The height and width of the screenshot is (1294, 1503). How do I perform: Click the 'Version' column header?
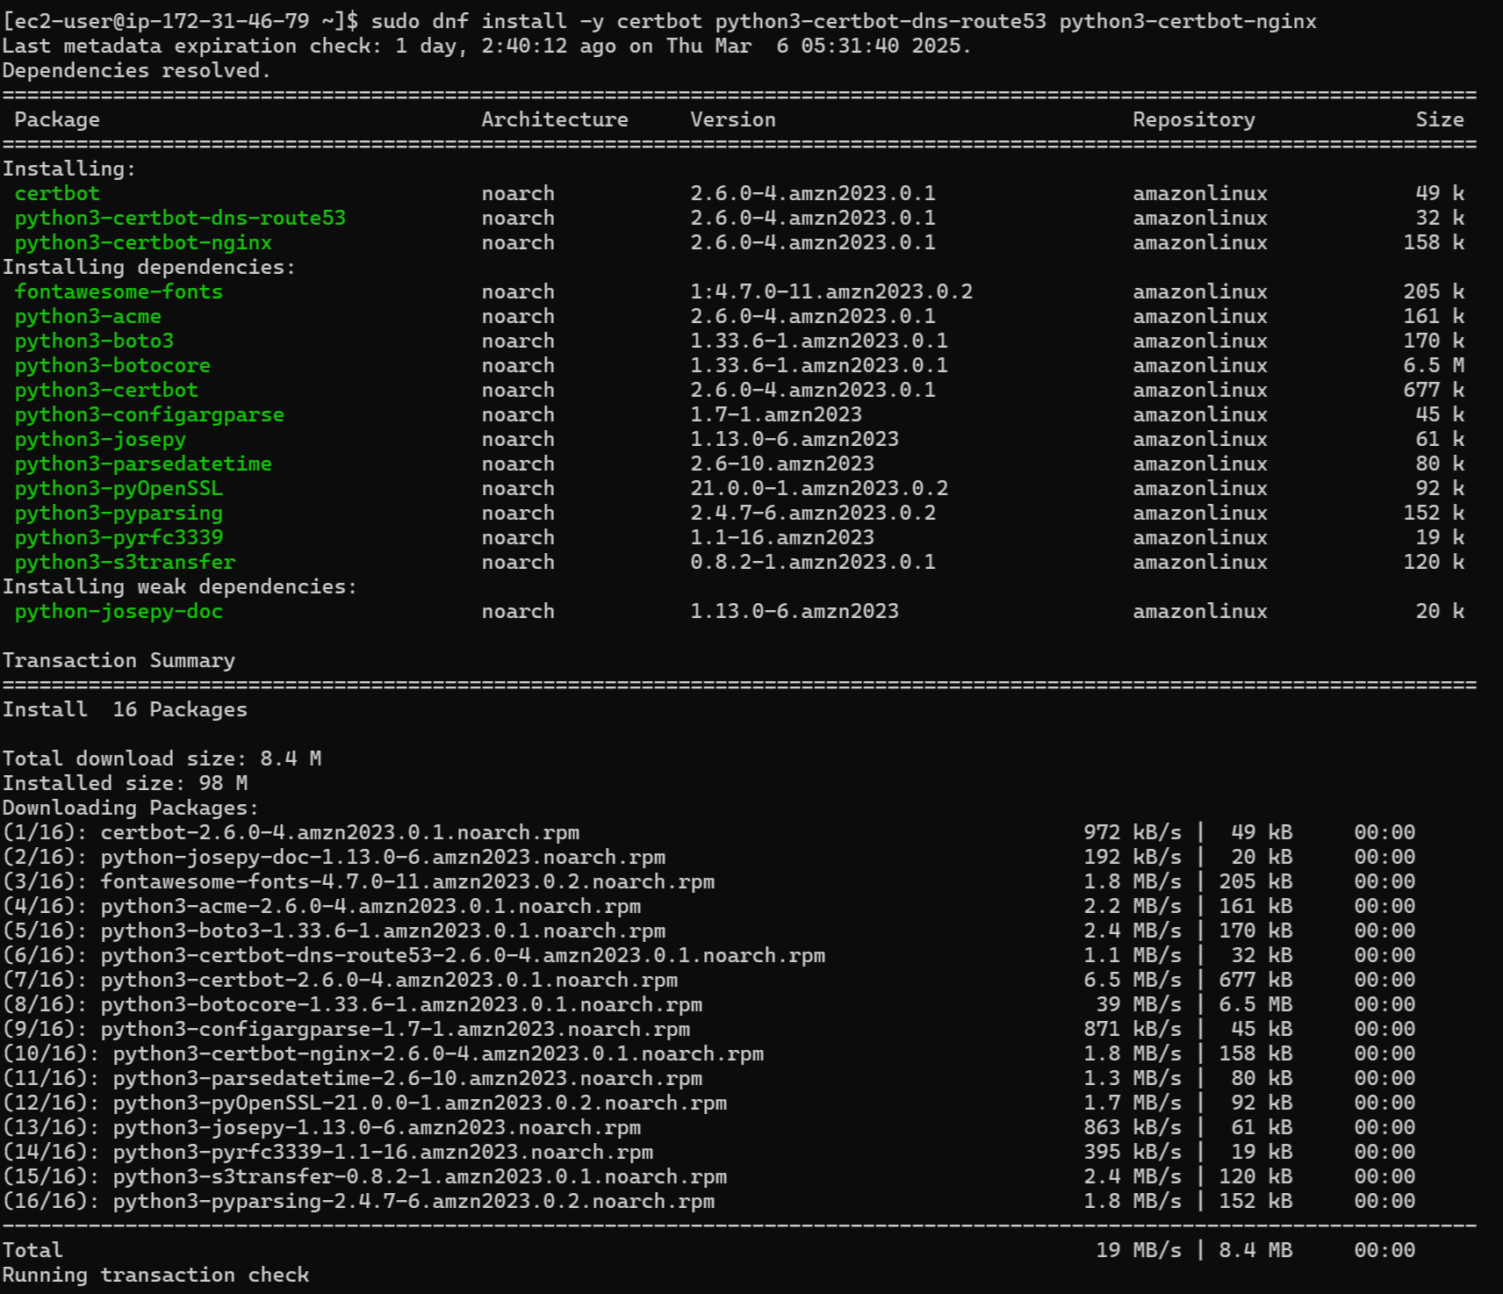pos(733,119)
